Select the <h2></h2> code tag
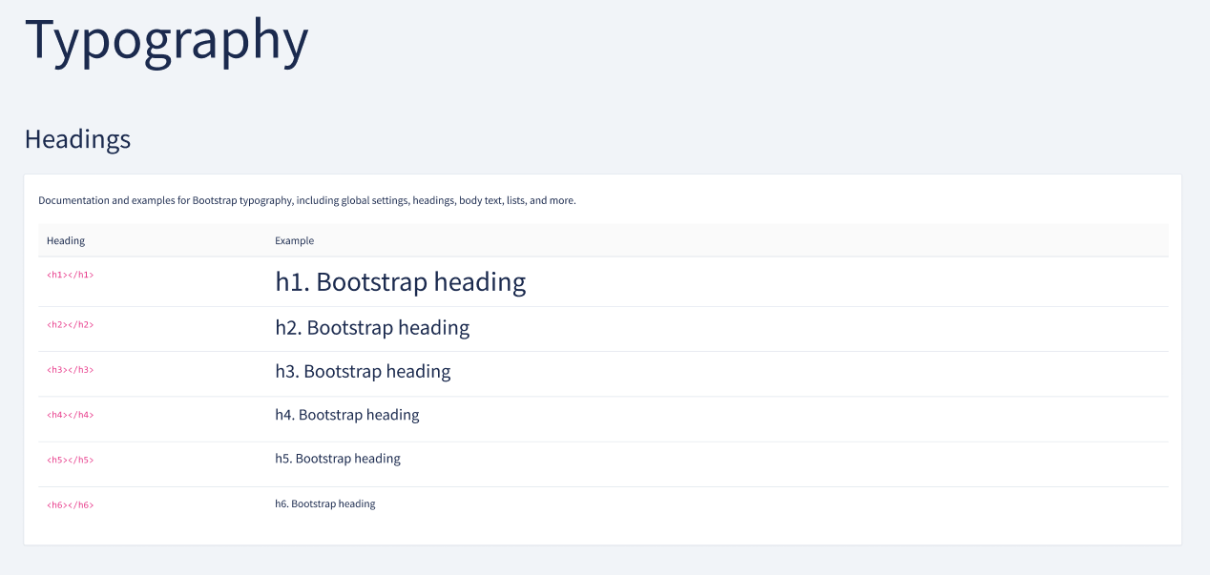The width and height of the screenshot is (1210, 575). (x=71, y=325)
